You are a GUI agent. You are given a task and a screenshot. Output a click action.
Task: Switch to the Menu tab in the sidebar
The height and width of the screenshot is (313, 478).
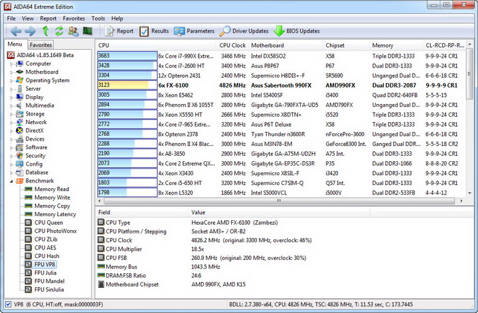click(x=15, y=44)
